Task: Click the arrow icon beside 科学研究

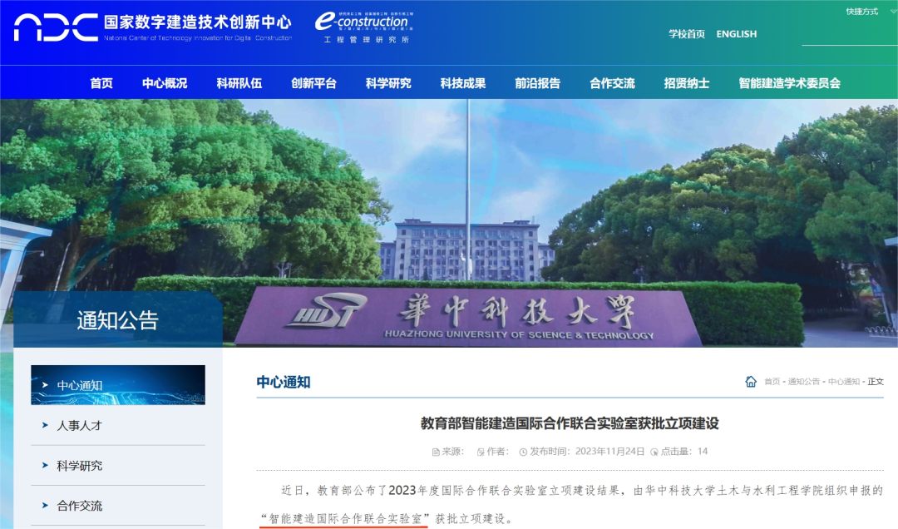Action: click(45, 465)
